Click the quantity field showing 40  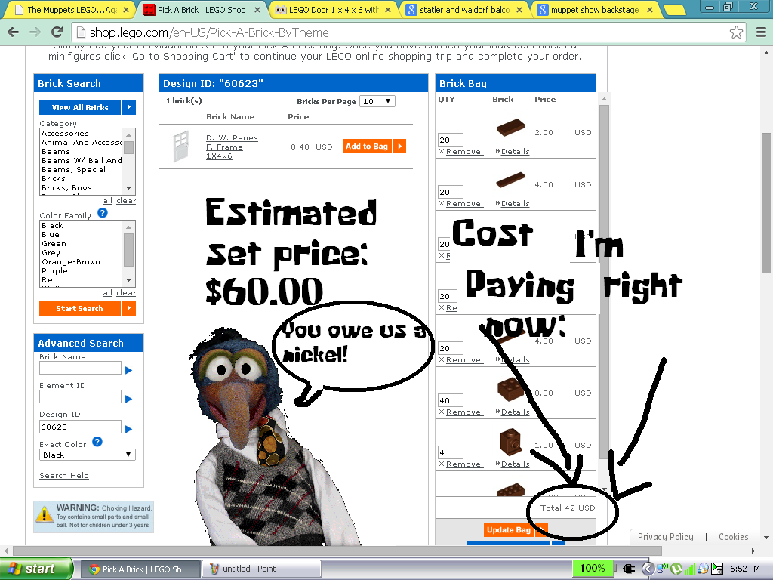point(451,400)
